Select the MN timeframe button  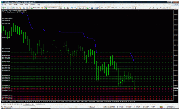tap(130, 8)
